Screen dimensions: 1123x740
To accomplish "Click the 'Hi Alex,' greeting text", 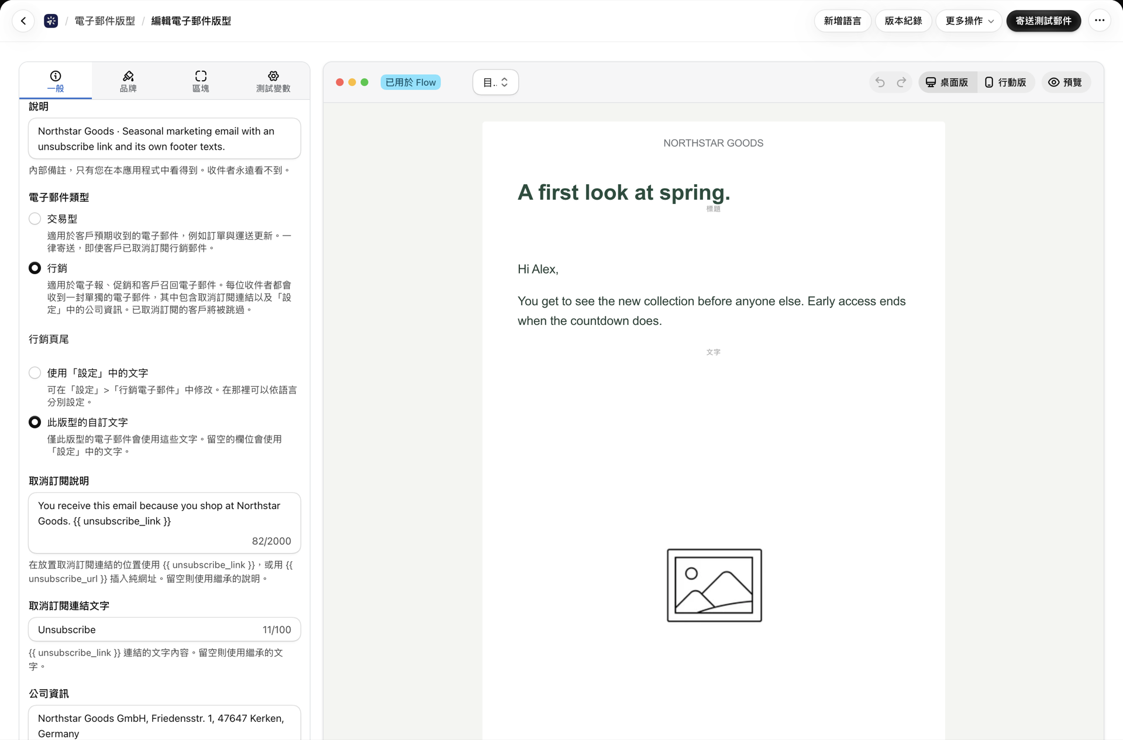I will click(538, 269).
